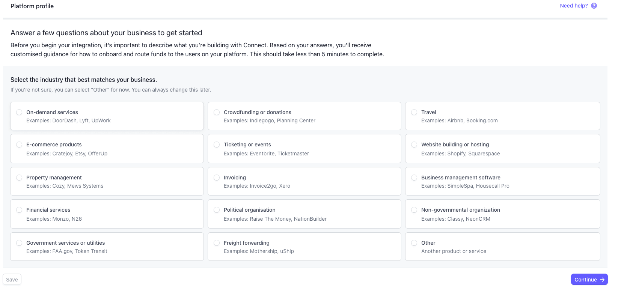The width and height of the screenshot is (627, 298).
Task: Choose Non-governmental organization option
Action: coord(414,210)
